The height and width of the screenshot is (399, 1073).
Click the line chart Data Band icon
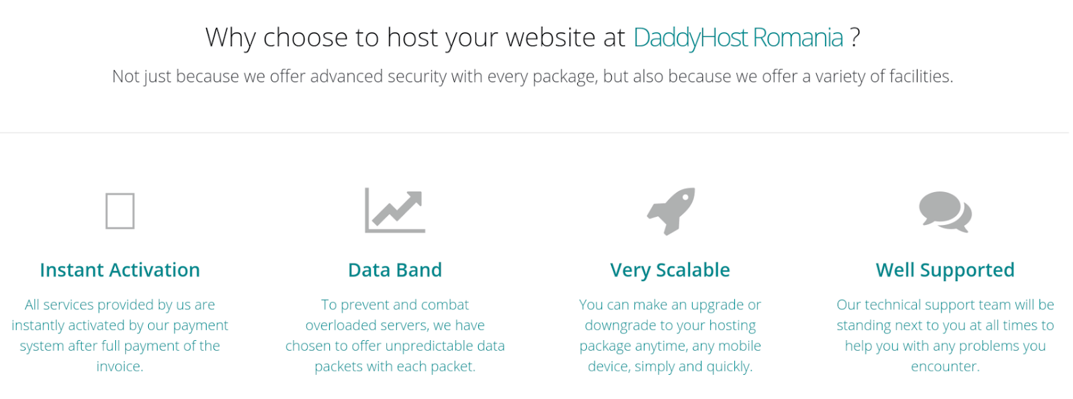[x=395, y=210]
